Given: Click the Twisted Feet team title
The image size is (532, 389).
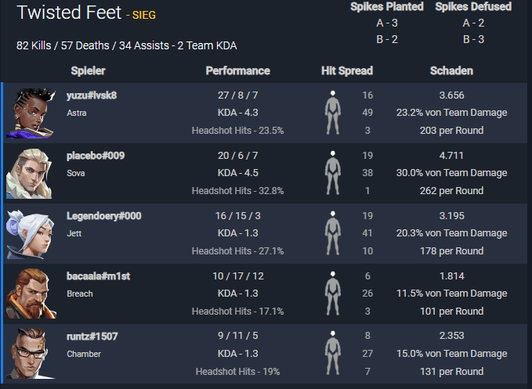Looking at the screenshot, I should (x=69, y=13).
